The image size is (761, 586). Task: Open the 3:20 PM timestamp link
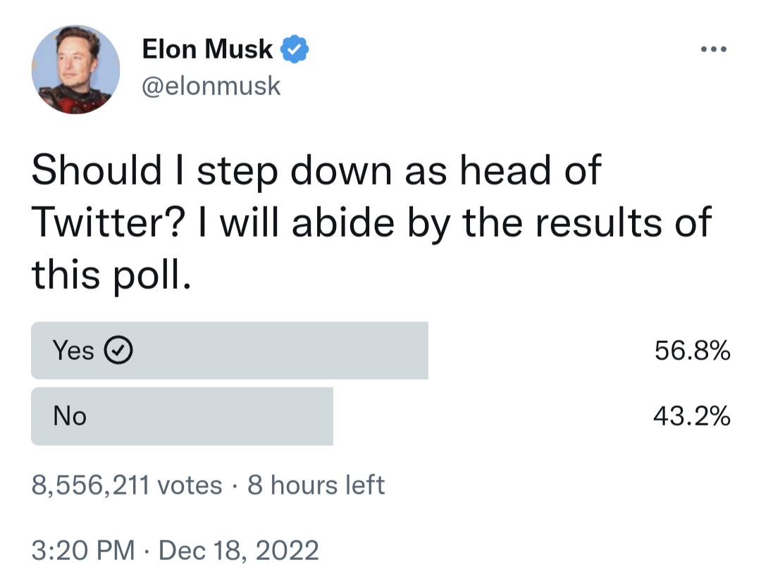click(x=83, y=551)
